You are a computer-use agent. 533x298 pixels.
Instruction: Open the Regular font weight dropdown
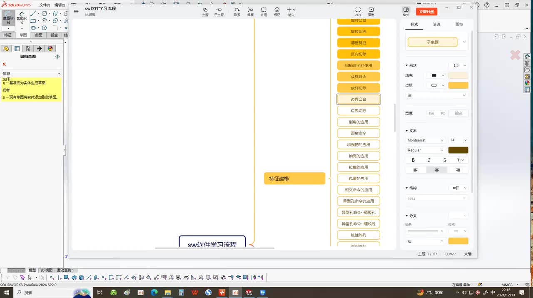coord(425,150)
